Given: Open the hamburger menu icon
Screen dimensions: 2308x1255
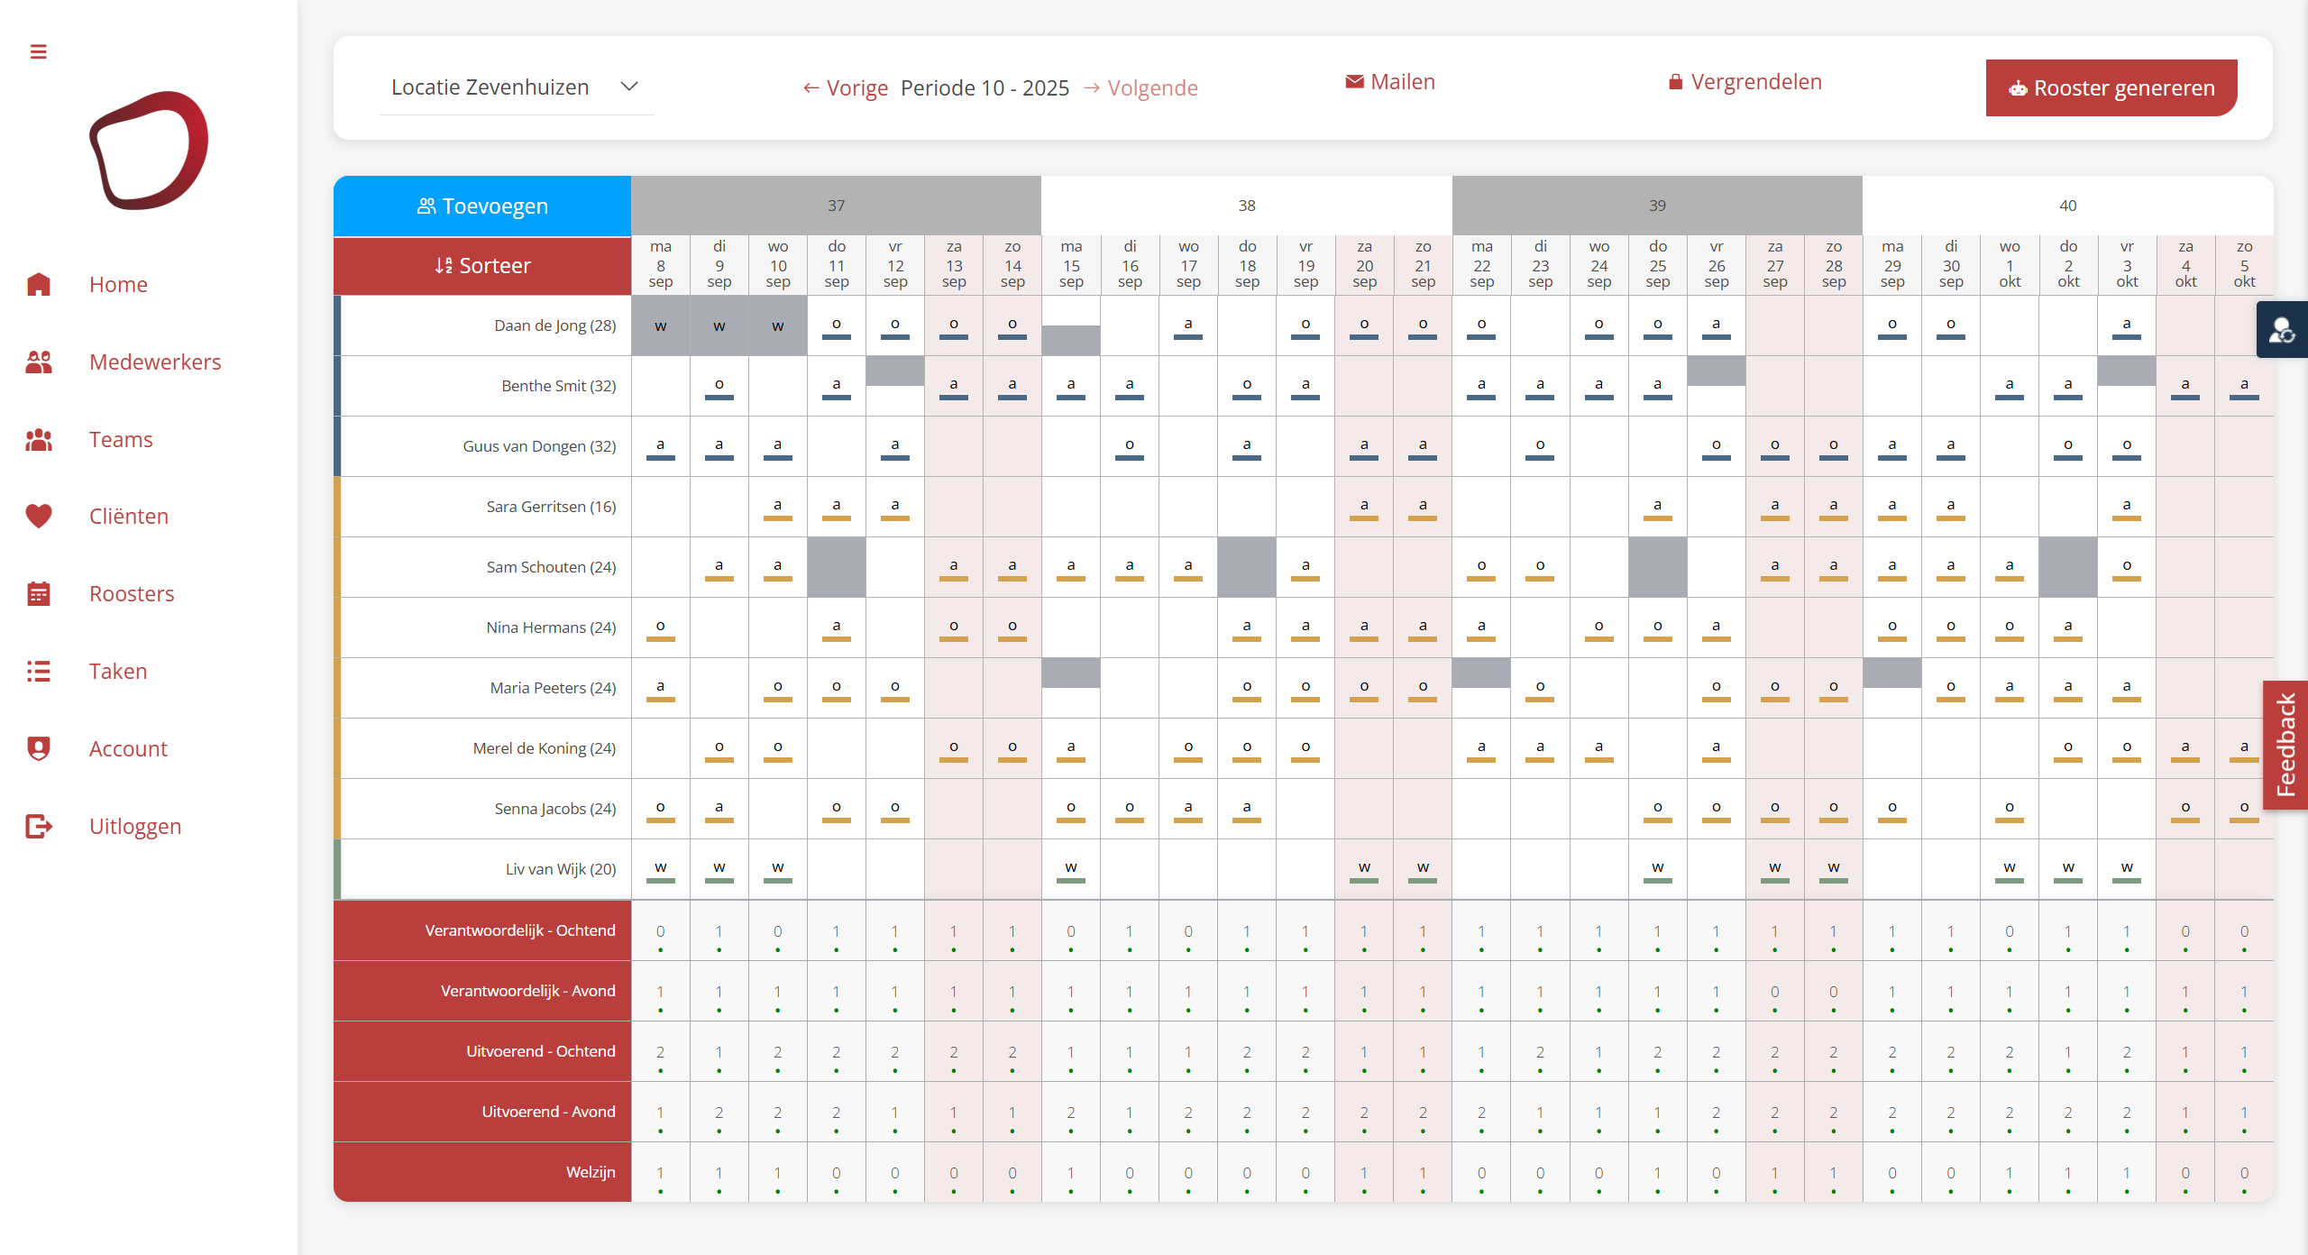Looking at the screenshot, I should click(x=38, y=51).
